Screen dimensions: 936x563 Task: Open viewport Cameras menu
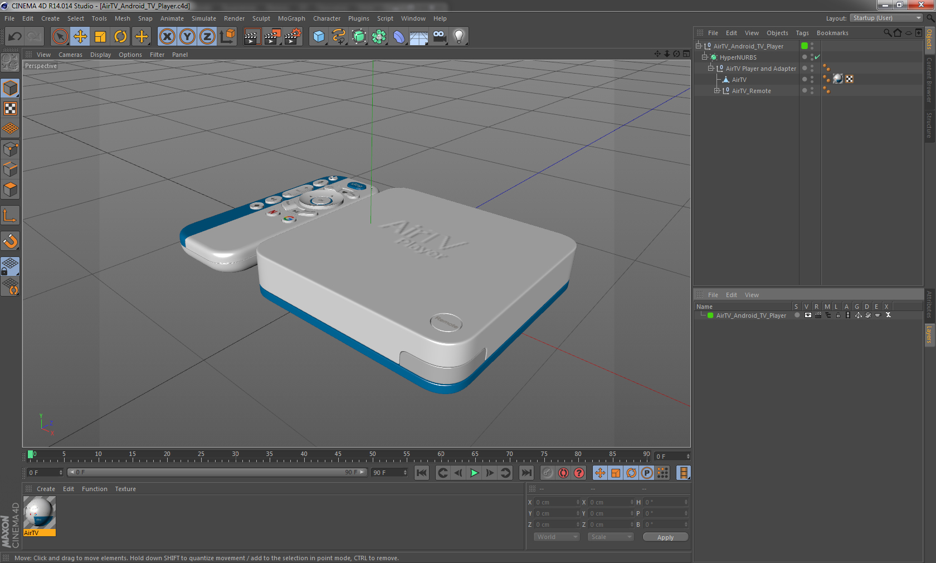[x=70, y=55]
